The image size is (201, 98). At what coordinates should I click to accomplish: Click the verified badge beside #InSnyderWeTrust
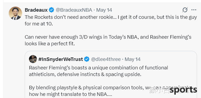87,59
